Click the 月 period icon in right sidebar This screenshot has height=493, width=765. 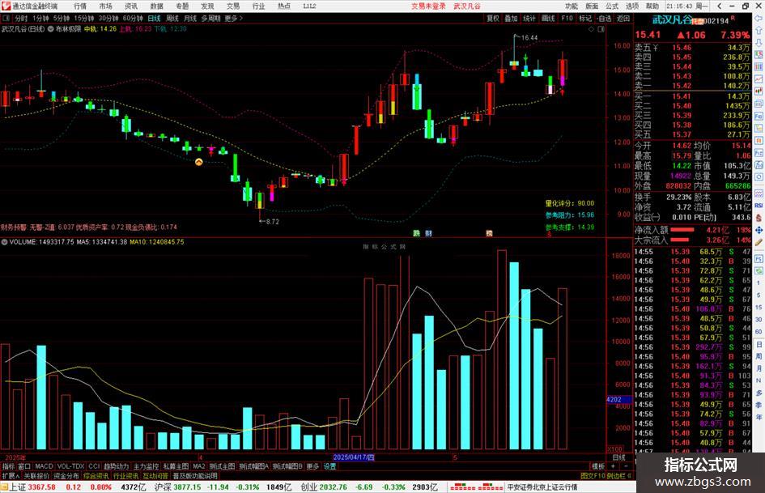point(759,368)
